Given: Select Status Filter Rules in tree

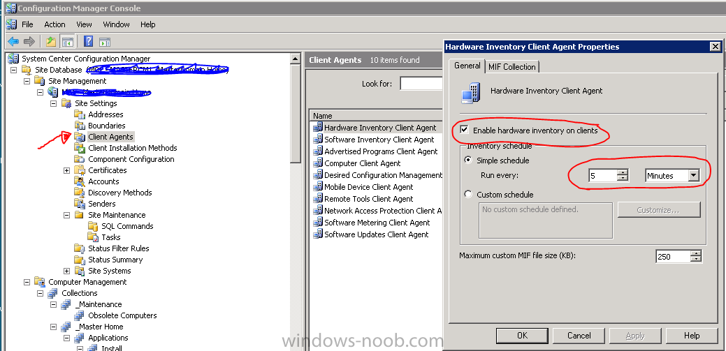Looking at the screenshot, I should pos(119,248).
